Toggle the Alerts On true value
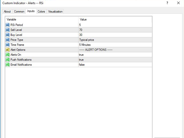 coord(81,55)
